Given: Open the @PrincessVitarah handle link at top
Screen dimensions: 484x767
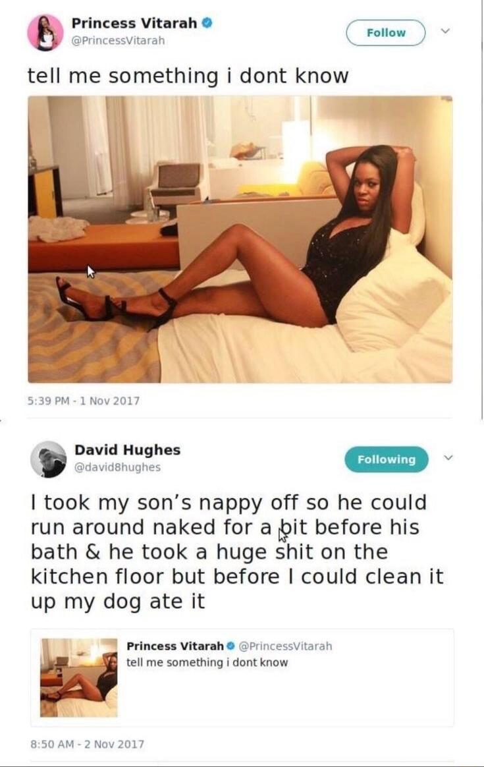Looking at the screenshot, I should (x=119, y=41).
